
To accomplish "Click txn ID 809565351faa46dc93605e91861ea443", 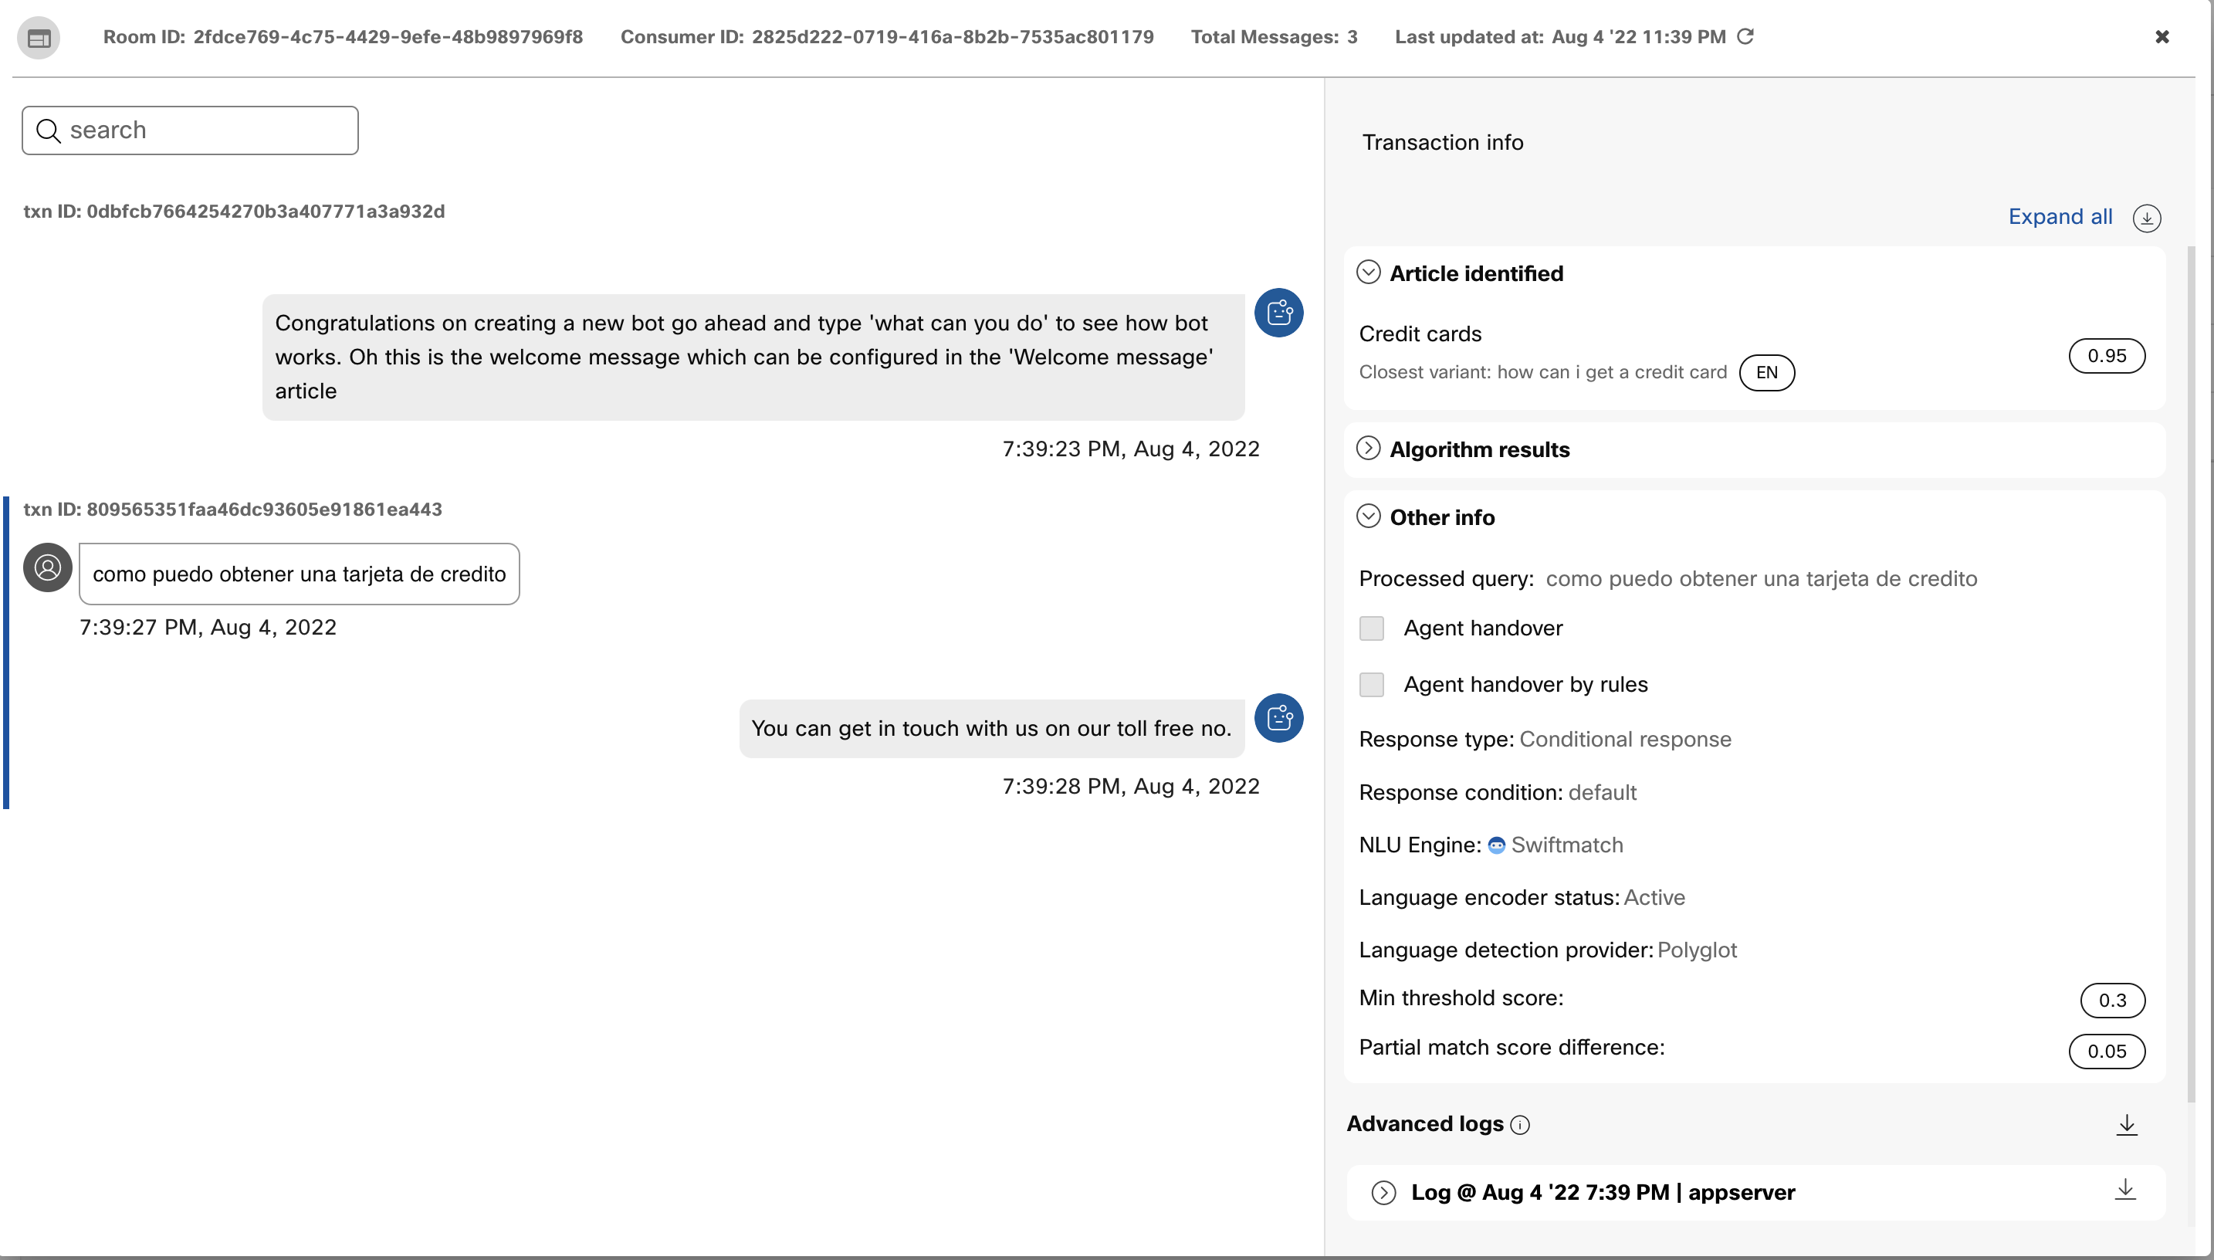I will [232, 509].
